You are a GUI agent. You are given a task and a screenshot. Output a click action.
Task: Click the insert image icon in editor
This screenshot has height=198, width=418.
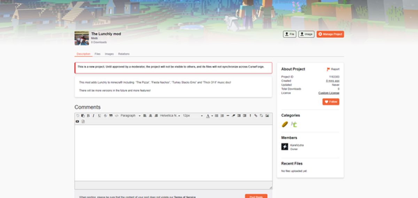pyautogui.click(x=267, y=116)
